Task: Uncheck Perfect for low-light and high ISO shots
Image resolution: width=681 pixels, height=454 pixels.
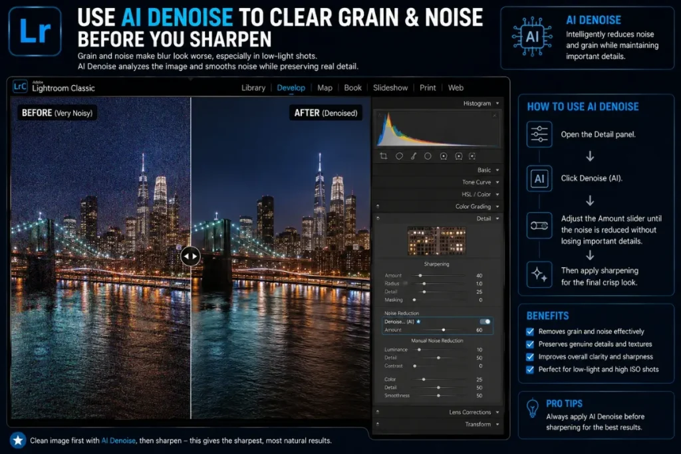Action: point(530,370)
